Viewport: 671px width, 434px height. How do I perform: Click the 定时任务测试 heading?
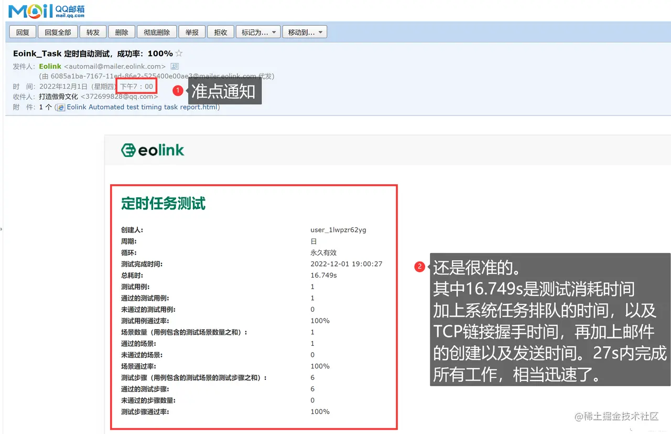pyautogui.click(x=163, y=204)
